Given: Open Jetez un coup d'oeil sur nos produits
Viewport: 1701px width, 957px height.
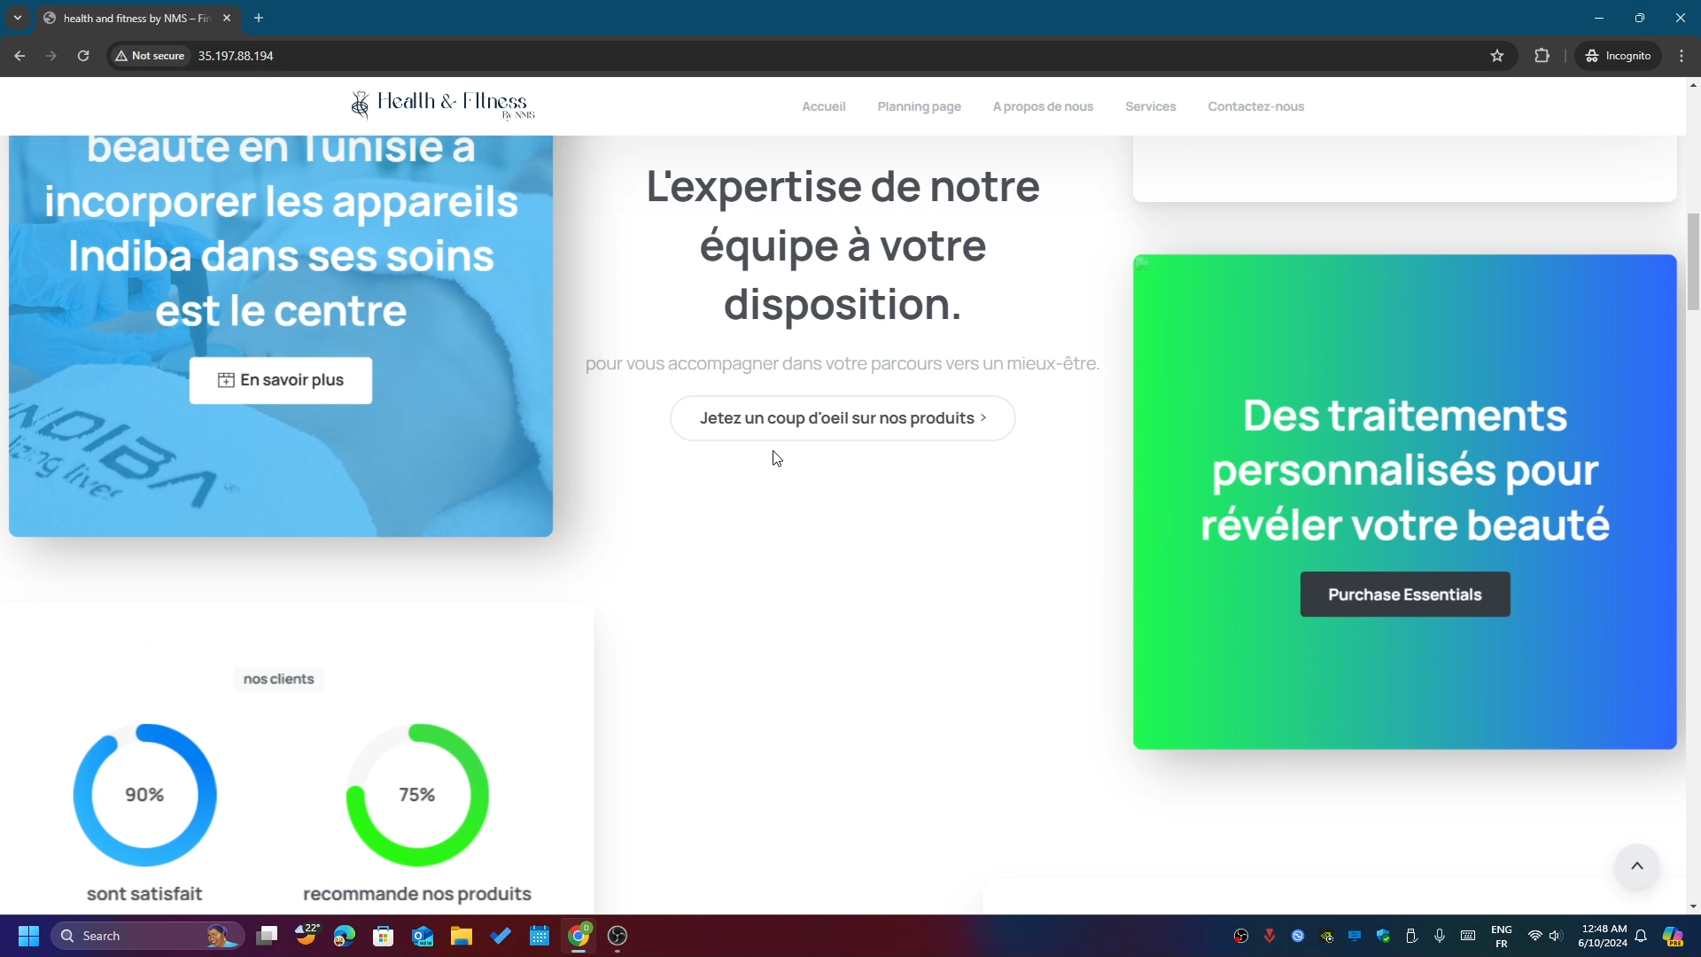Looking at the screenshot, I should coord(843,418).
